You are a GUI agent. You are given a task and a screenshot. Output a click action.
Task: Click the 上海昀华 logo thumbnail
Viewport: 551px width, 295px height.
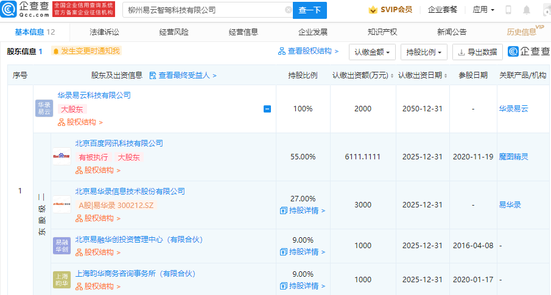pos(61,280)
